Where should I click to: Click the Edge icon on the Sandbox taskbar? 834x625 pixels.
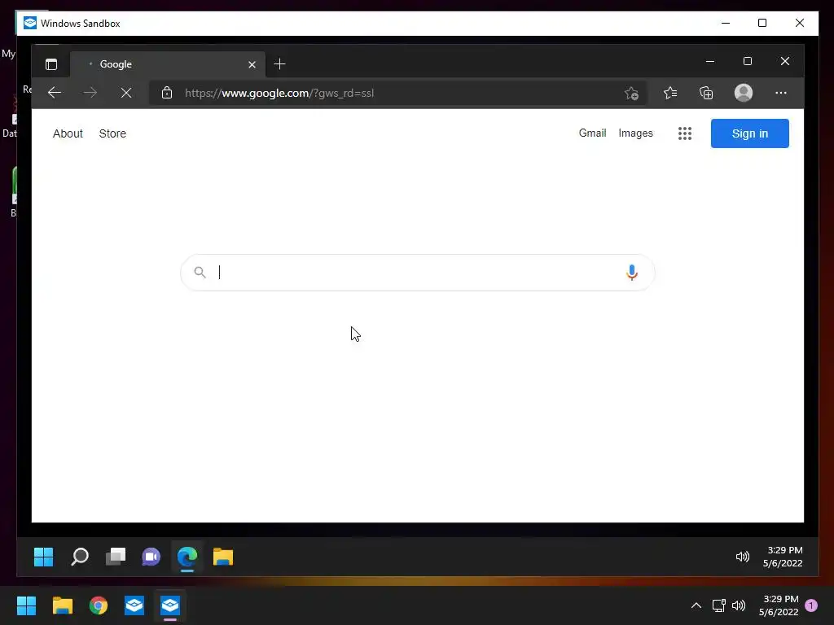(x=187, y=557)
